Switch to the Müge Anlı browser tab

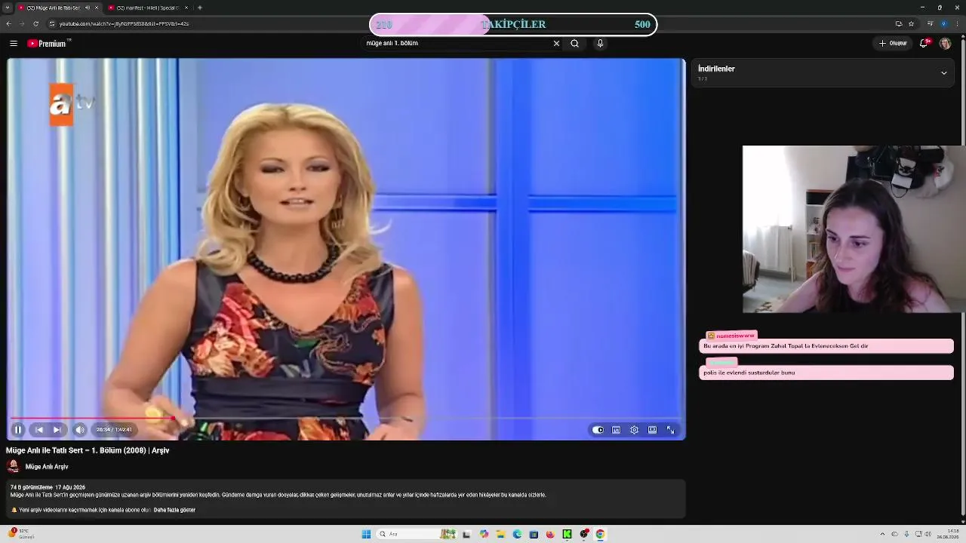[x=53, y=8]
